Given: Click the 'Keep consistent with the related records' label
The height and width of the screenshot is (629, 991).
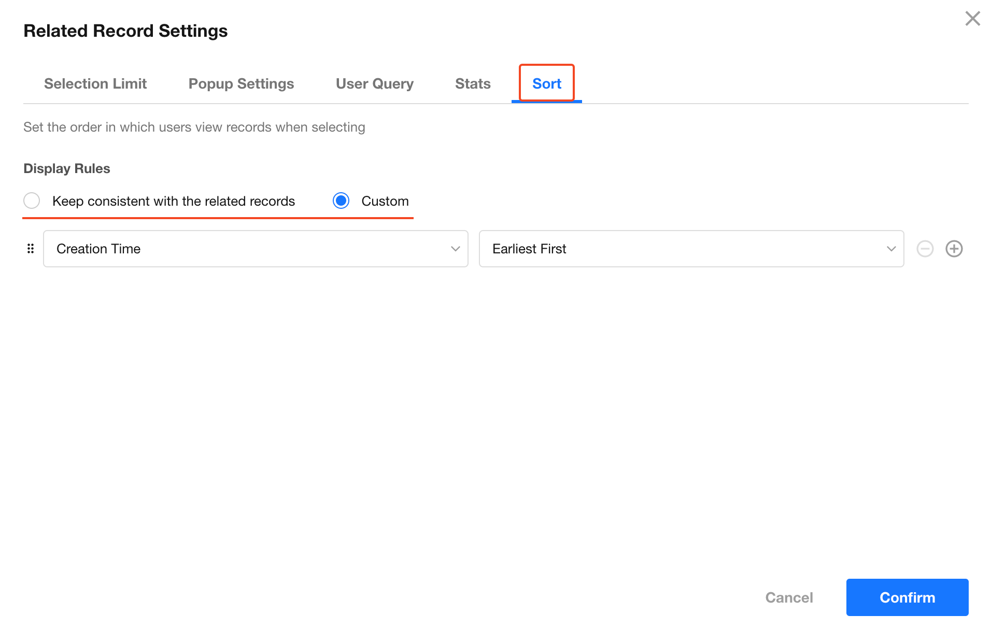Looking at the screenshot, I should tap(173, 201).
